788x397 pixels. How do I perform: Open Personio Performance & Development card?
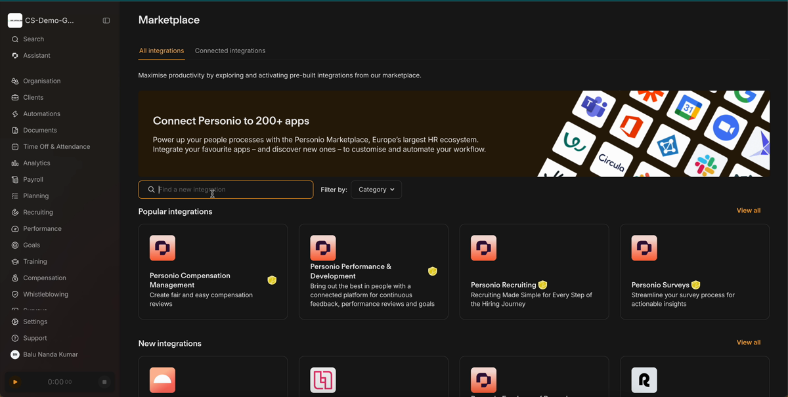374,272
